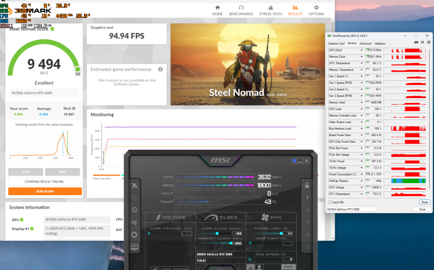This screenshot has height=270, width=434.
Task: Switch to GPU-Z Sensors tab
Action: click(352, 43)
